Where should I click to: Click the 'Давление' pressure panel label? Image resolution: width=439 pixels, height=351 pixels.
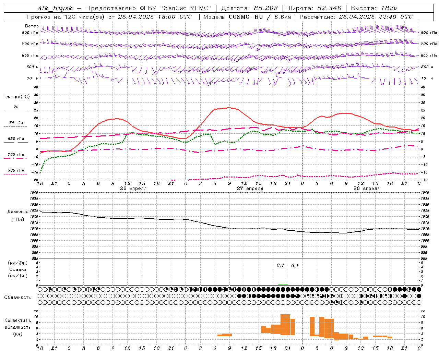click(x=18, y=212)
